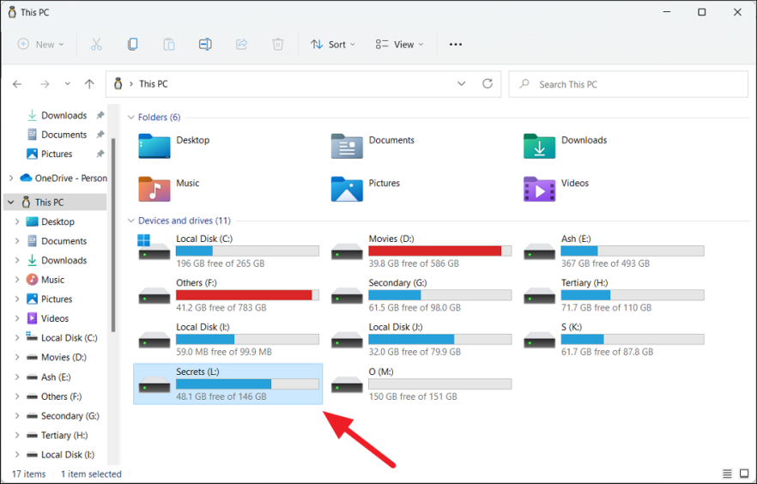Expand OneDrive in navigation pane
The height and width of the screenshot is (484, 757).
click(x=10, y=178)
